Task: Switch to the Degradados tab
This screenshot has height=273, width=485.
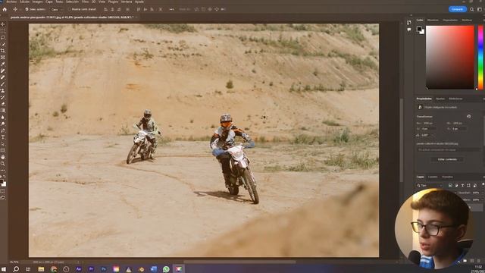Action: pyautogui.click(x=450, y=20)
